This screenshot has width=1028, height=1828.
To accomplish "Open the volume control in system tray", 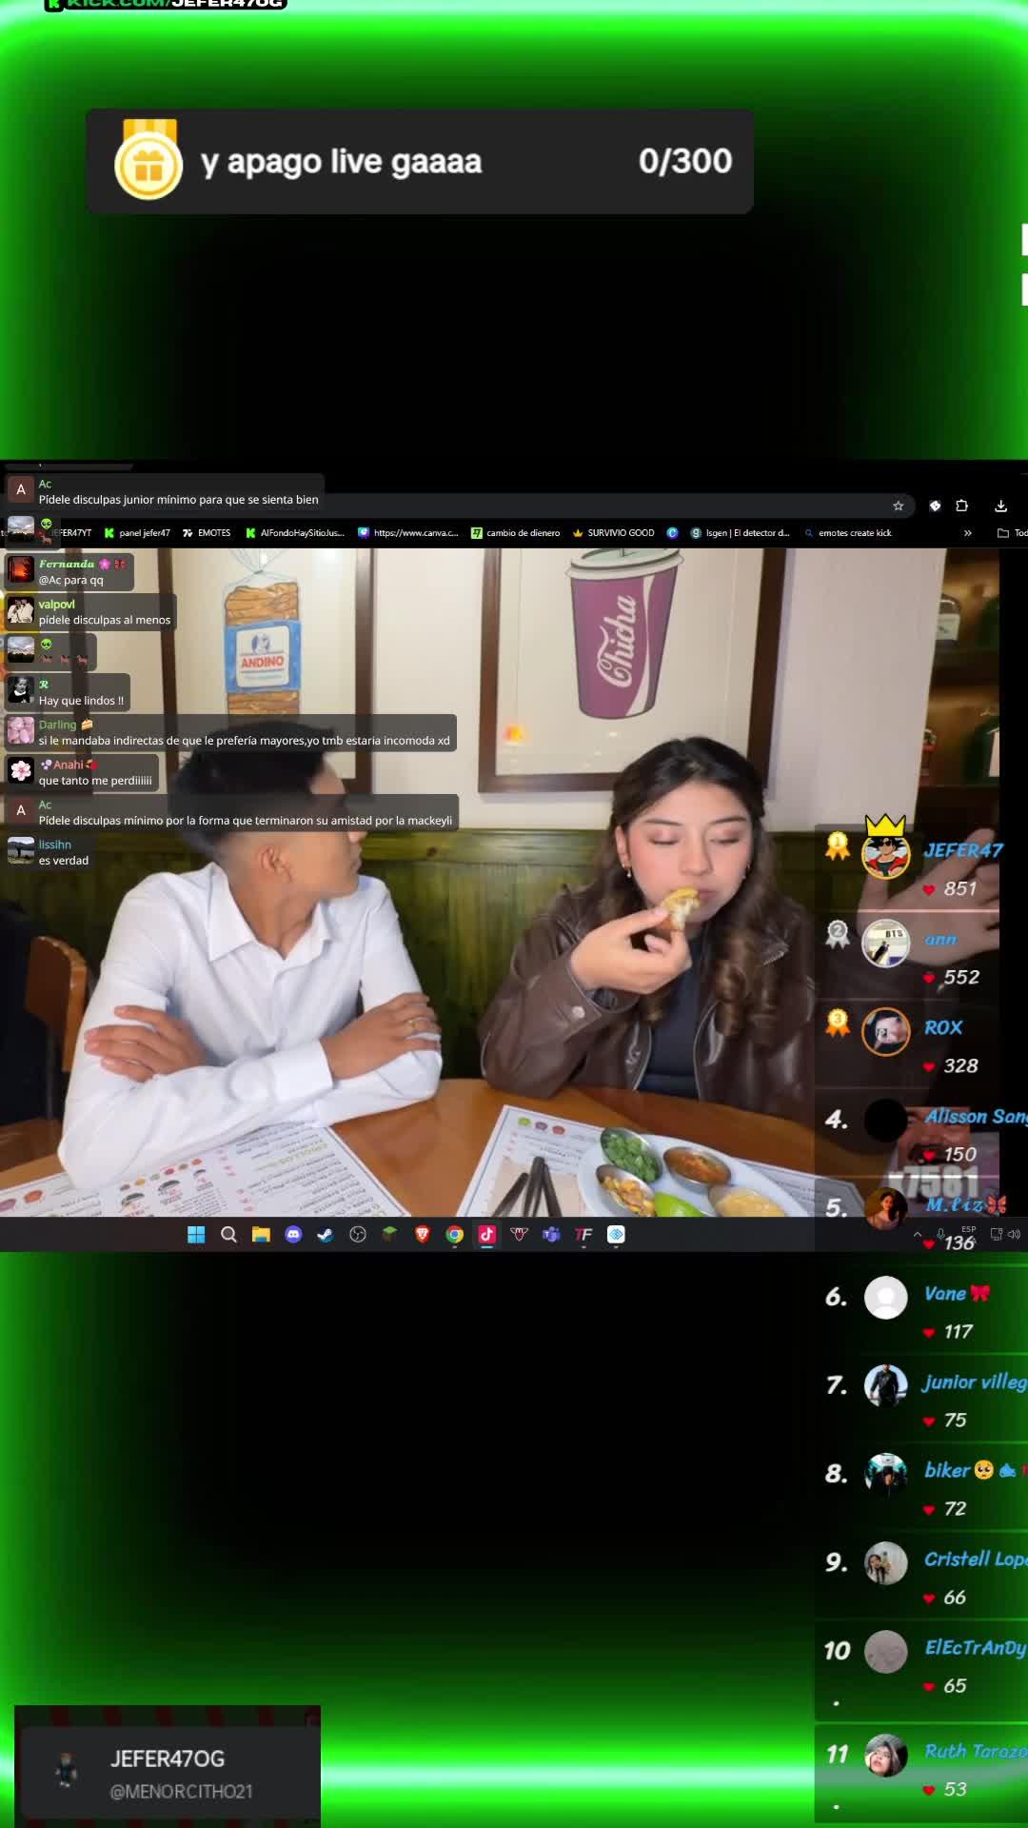I will point(1014,1234).
